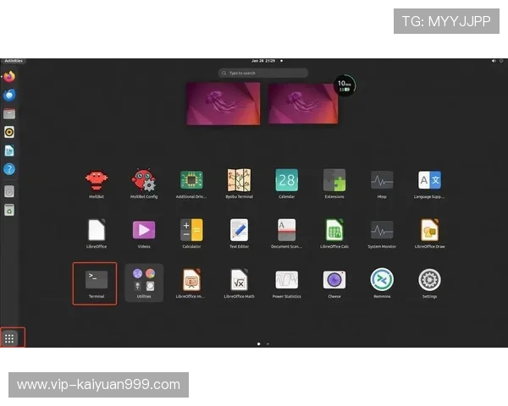Open the Extensions app
This screenshot has width=508, height=406.
334,183
